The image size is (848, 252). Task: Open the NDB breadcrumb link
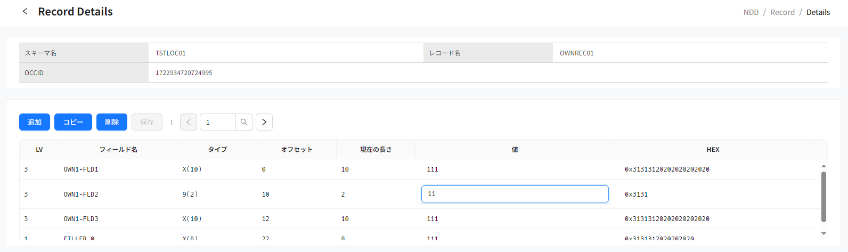point(751,12)
